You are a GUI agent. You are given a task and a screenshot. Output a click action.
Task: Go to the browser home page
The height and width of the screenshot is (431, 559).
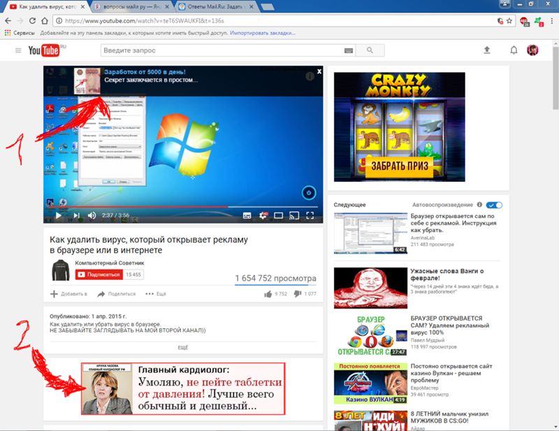45,21
